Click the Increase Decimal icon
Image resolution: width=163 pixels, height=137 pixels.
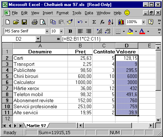[x=99, y=31]
